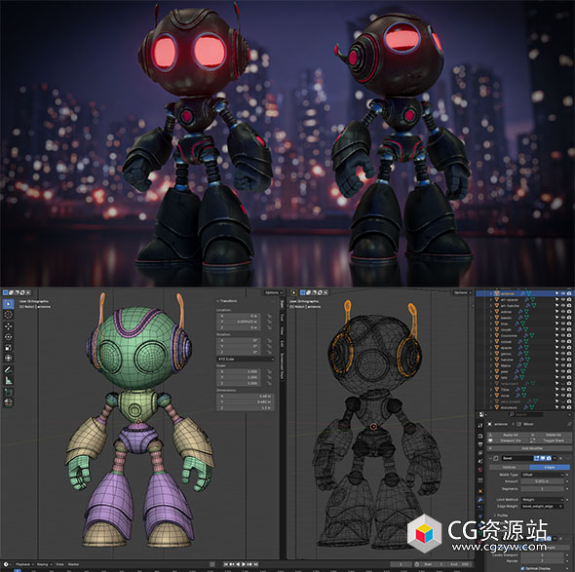
Task: Expand the bassin object tree row
Action: [491, 318]
